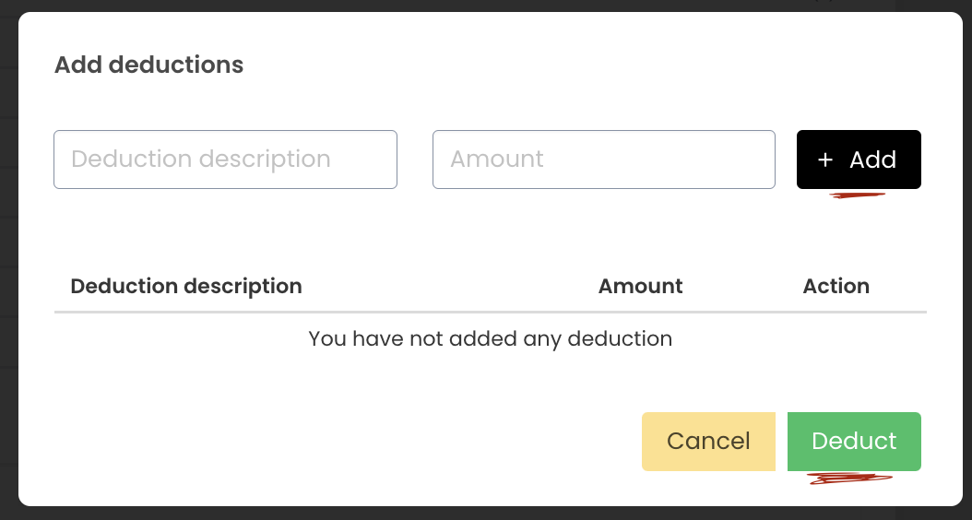Image resolution: width=972 pixels, height=520 pixels.
Task: Click the Action column header
Action: 836,286
